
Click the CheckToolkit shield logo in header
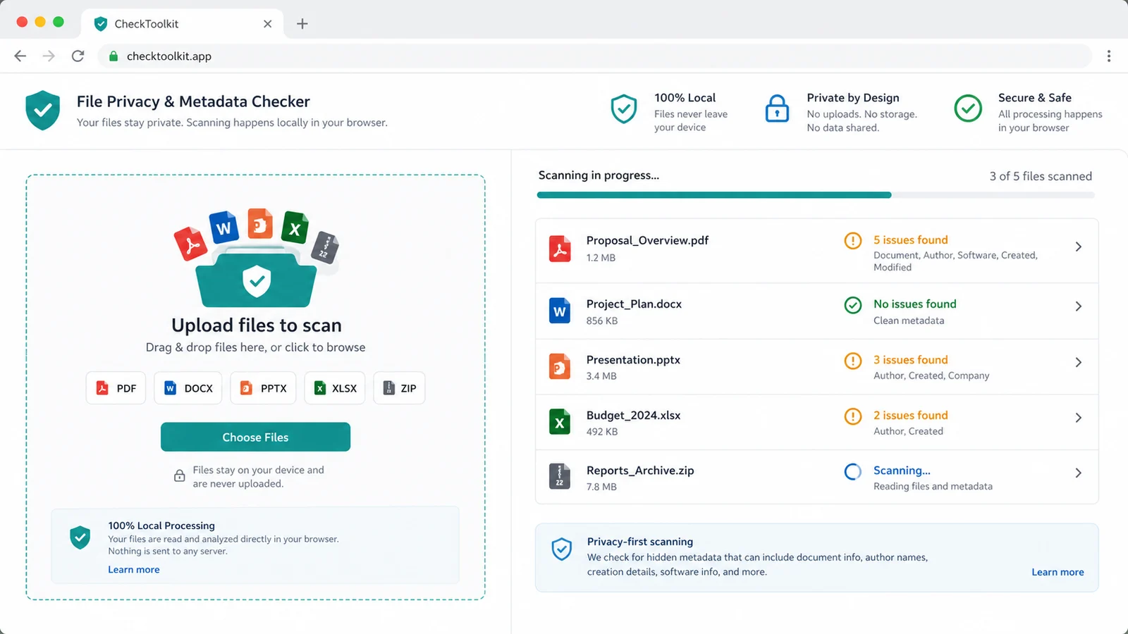click(x=42, y=110)
